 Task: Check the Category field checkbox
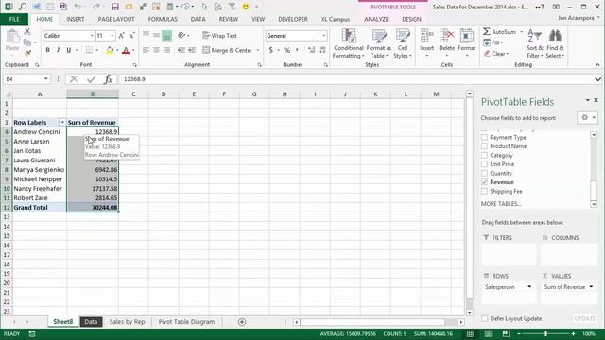click(x=485, y=155)
